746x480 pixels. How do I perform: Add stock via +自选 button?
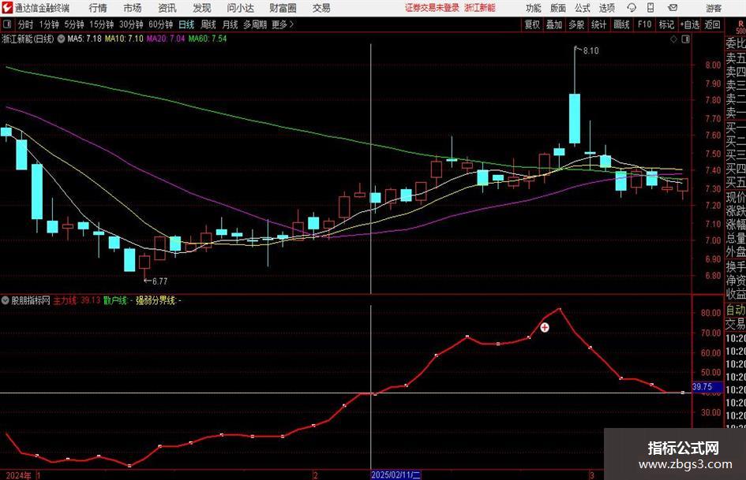[x=689, y=24]
